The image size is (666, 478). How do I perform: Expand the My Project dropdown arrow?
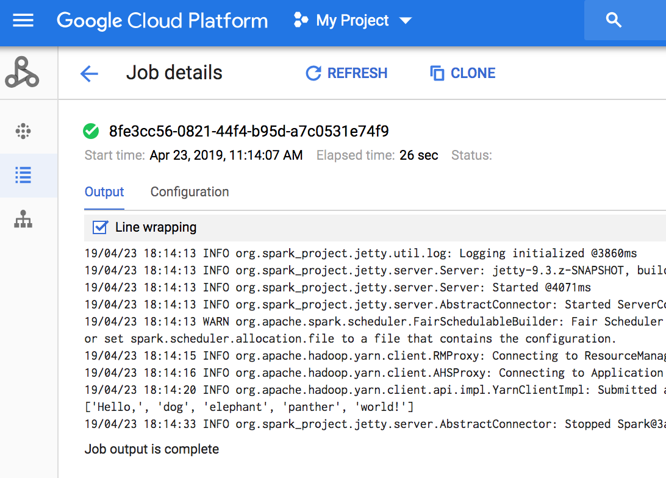click(x=405, y=21)
